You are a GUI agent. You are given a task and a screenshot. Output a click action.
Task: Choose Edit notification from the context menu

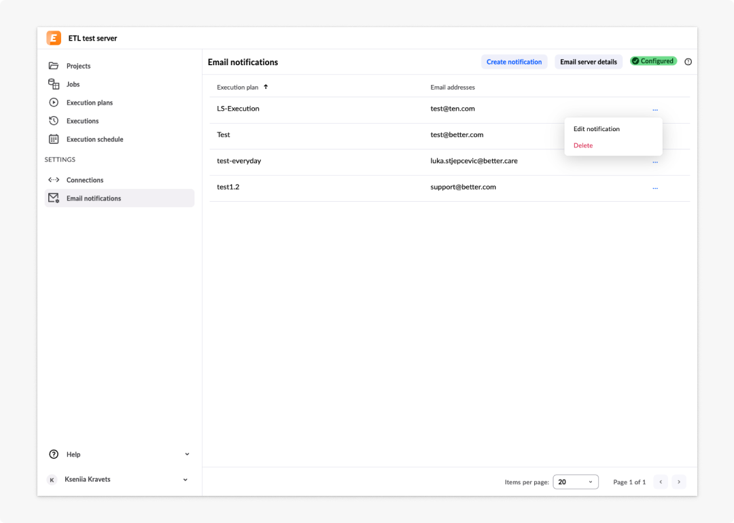(597, 128)
